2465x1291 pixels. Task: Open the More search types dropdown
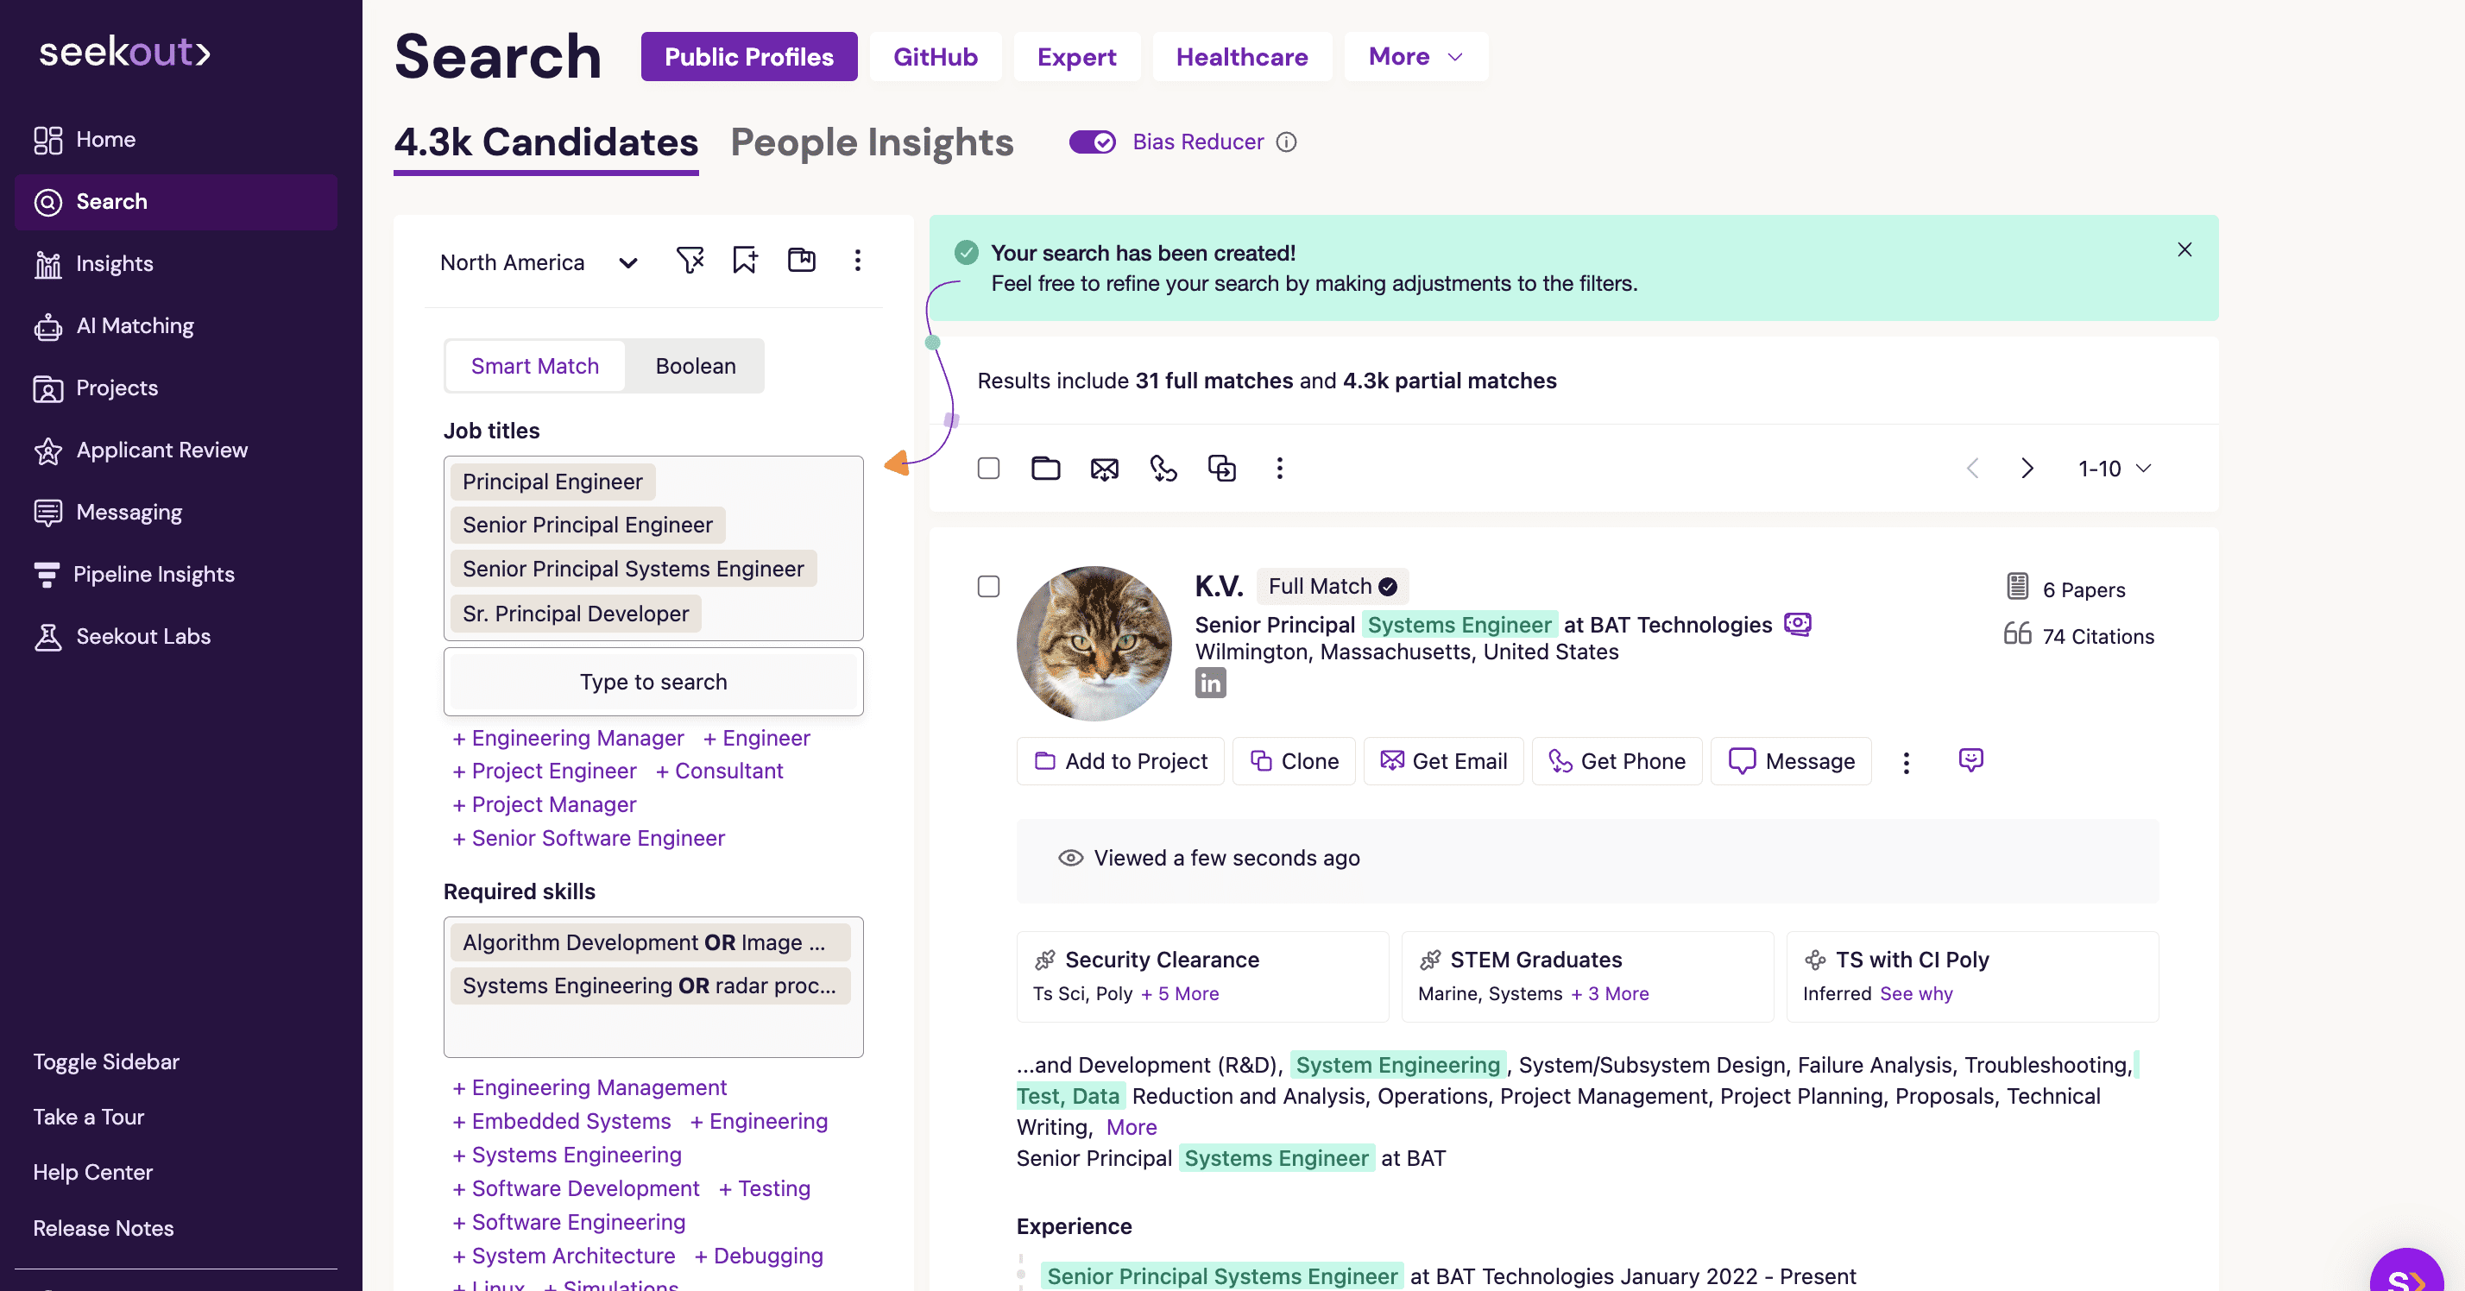point(1415,56)
